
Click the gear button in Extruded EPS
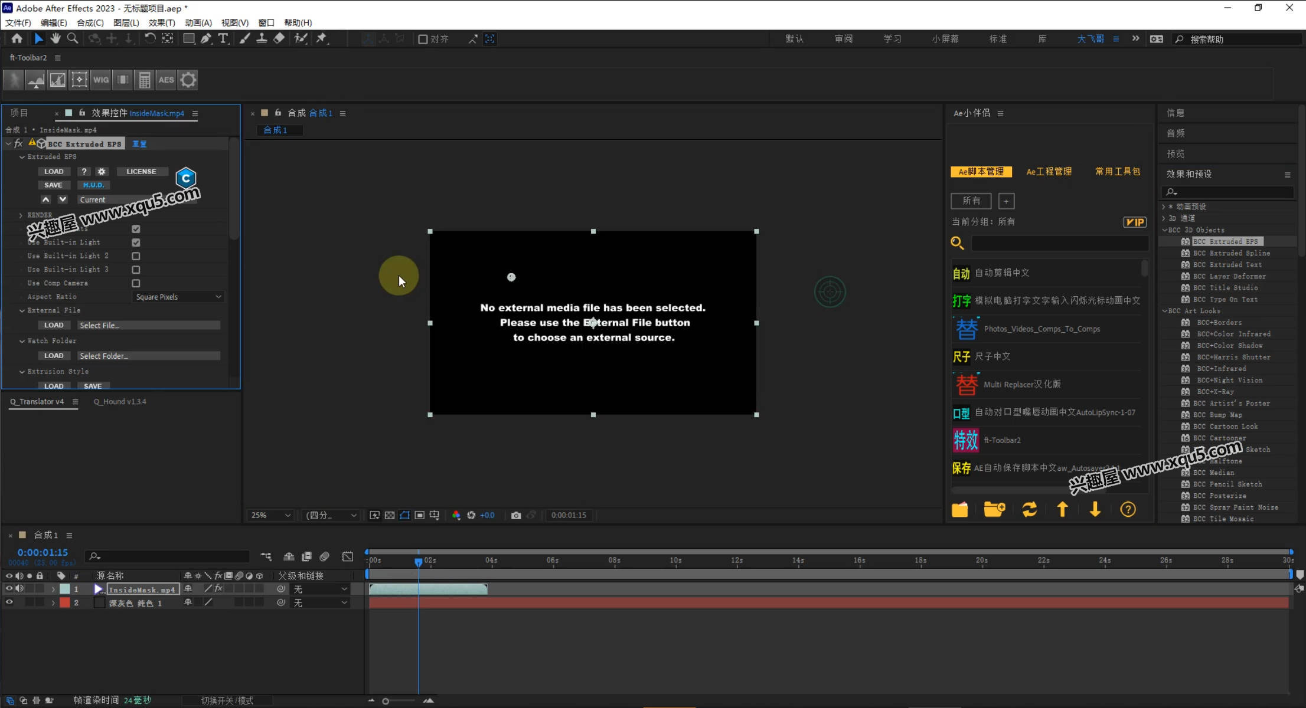pos(102,172)
